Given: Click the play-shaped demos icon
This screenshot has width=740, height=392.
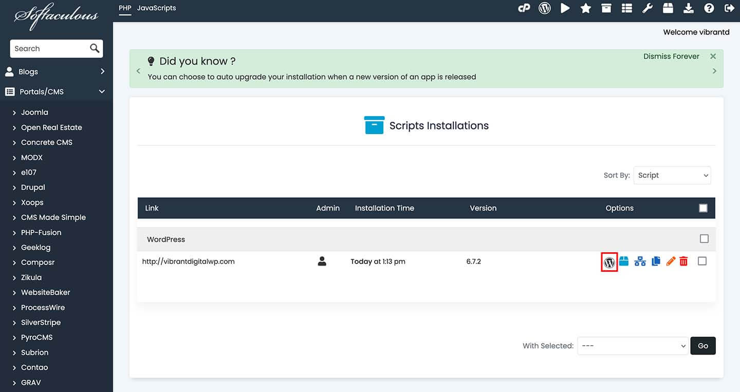Looking at the screenshot, I should (565, 8).
